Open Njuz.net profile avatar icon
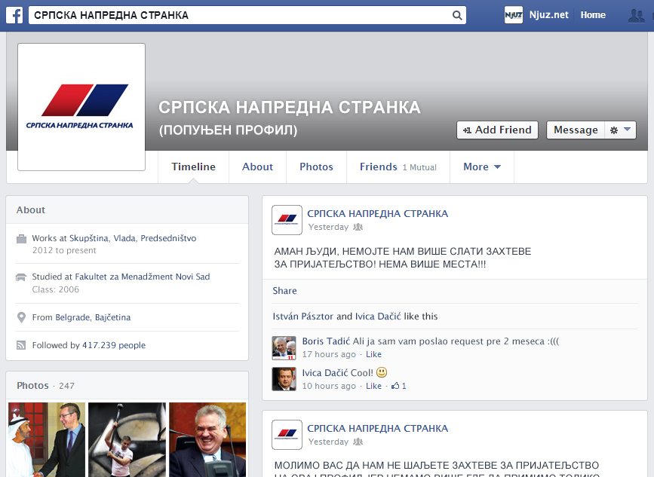654x477 pixels. coord(514,15)
